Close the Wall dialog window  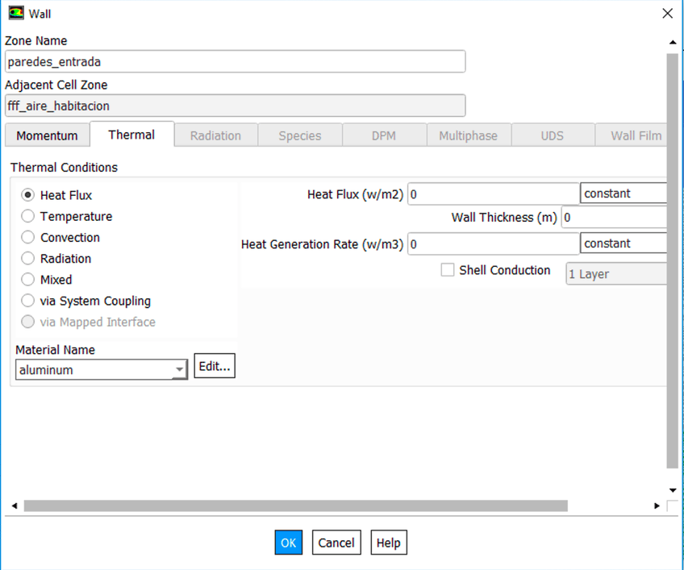pyautogui.click(x=666, y=14)
